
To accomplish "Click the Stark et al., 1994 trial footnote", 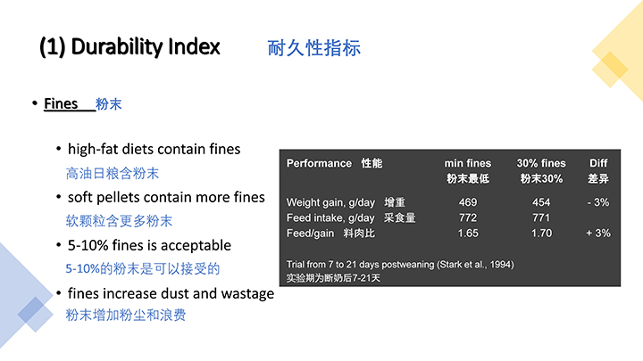I will point(399,265).
